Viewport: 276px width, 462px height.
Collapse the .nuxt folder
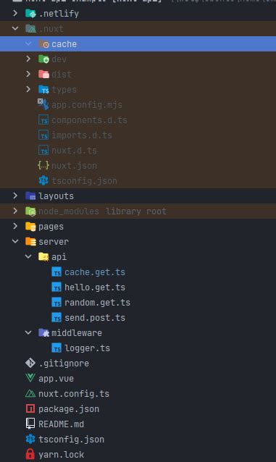[15, 28]
